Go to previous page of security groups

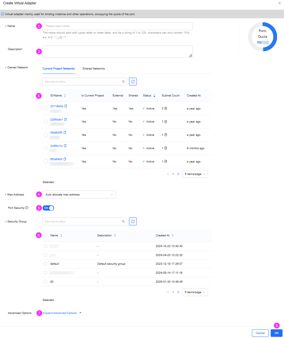(168, 292)
